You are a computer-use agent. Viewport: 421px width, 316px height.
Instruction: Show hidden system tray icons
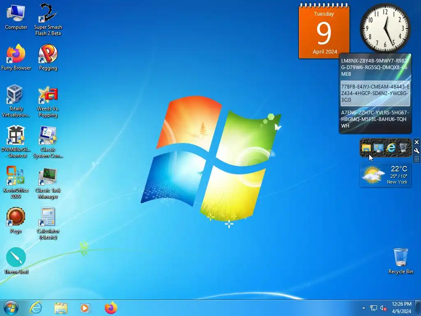click(x=363, y=308)
